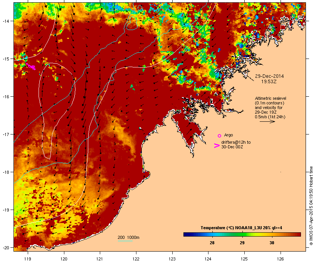316x262 pixels.
Task: Click the longitude label 121
Action: click(100, 259)
